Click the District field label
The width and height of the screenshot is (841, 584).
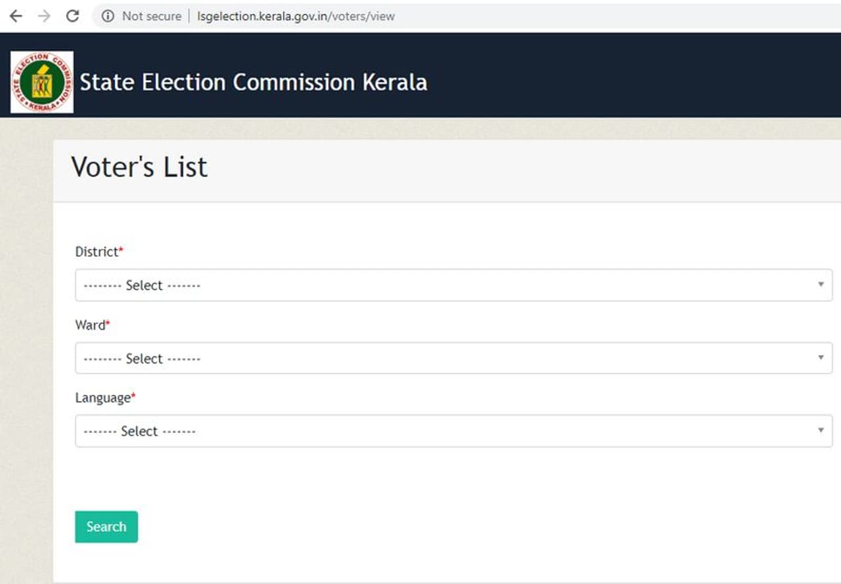97,252
